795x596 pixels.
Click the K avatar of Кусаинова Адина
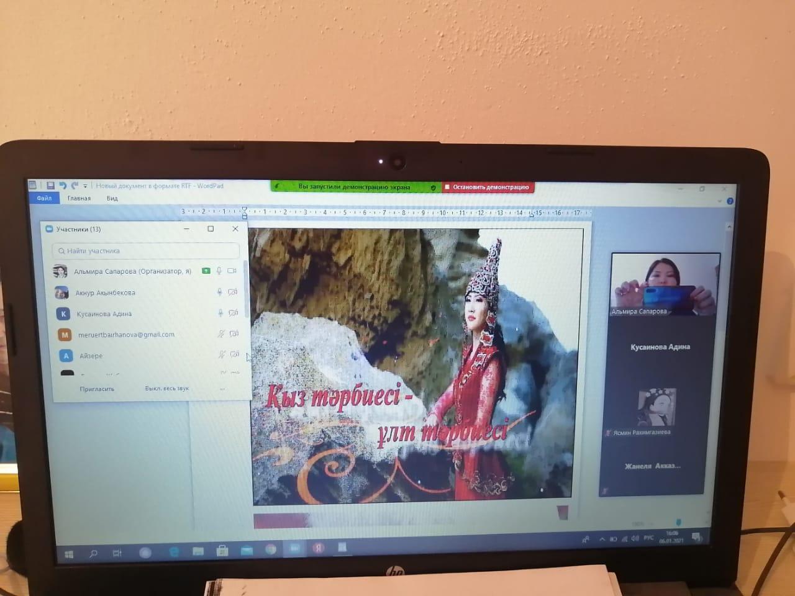click(63, 314)
